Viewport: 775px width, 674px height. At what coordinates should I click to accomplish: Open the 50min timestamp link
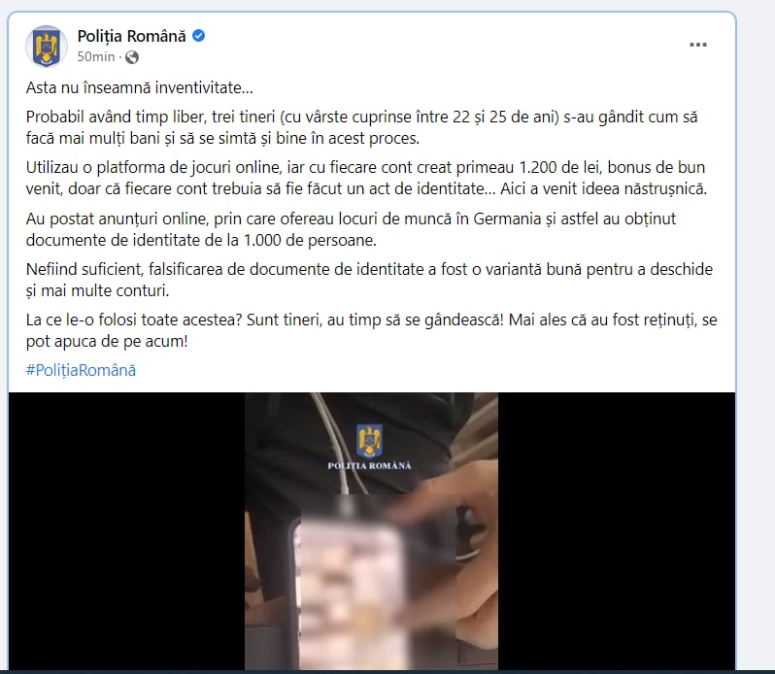click(x=96, y=57)
